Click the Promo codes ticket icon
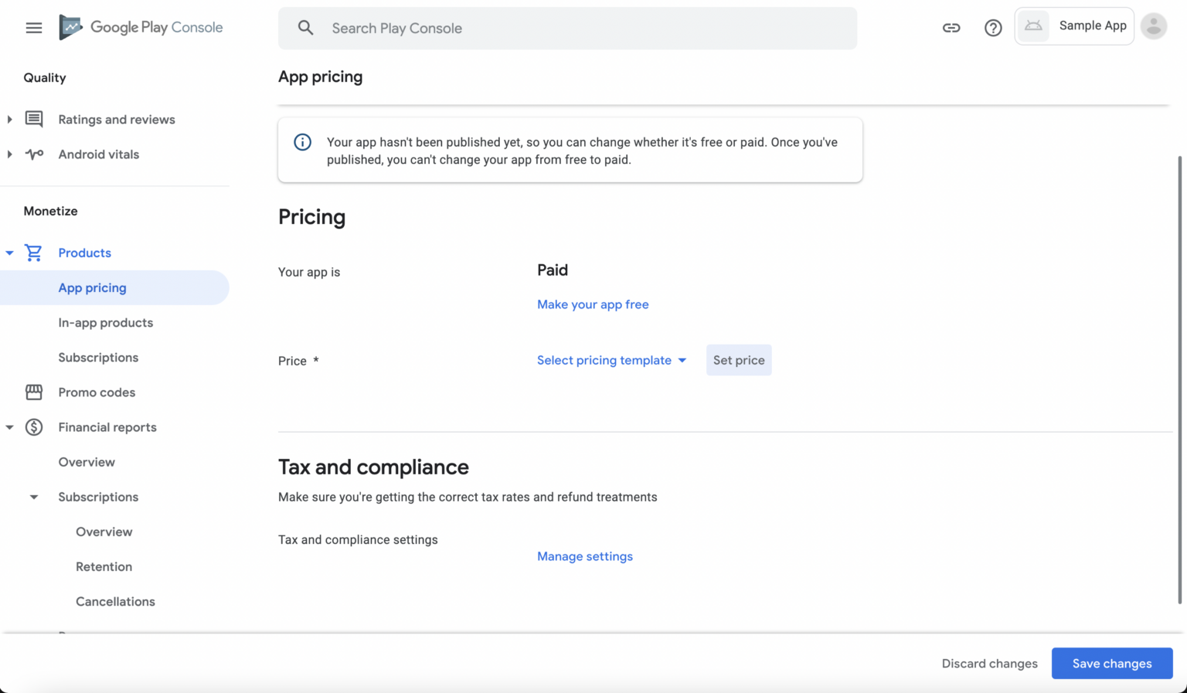 [x=34, y=392]
